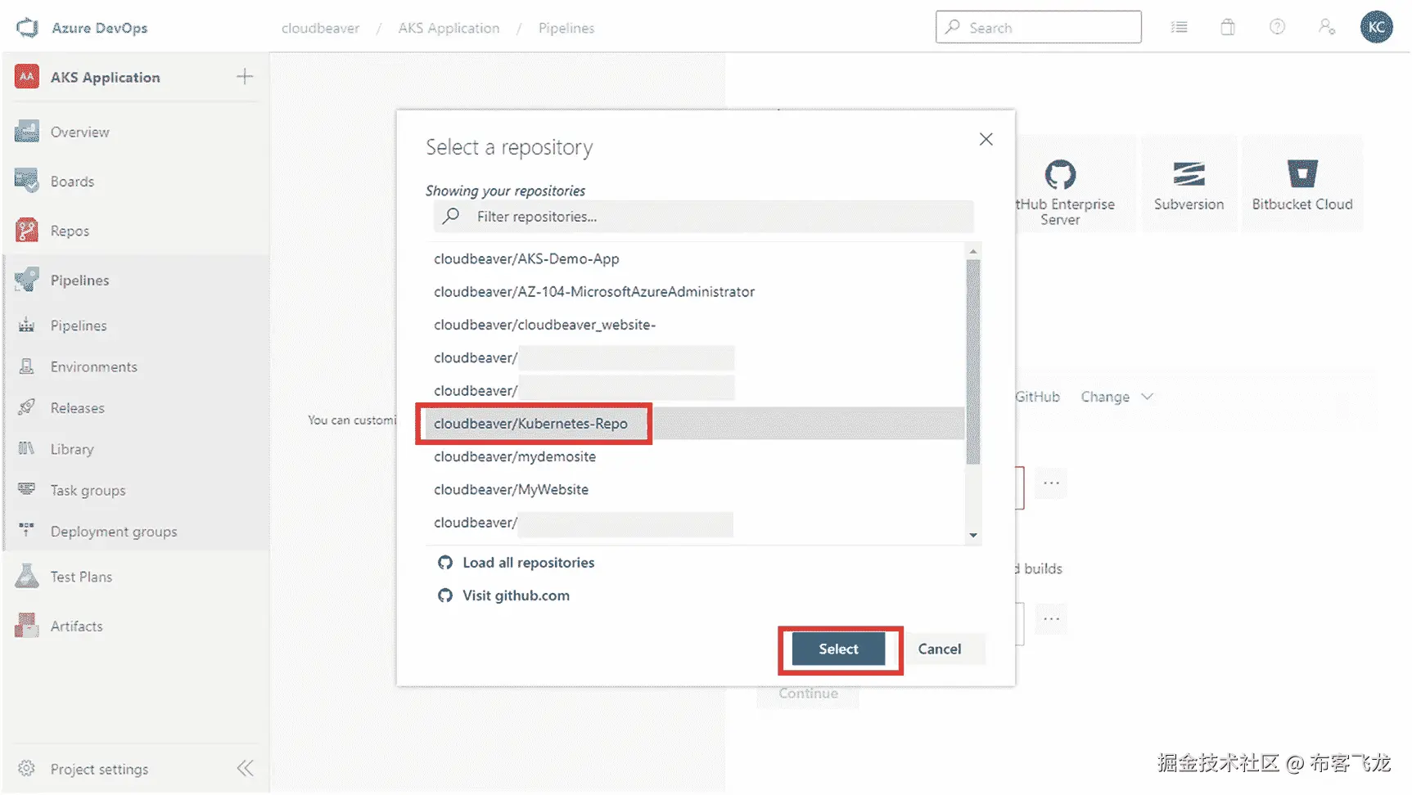1412x795 pixels.
Task: Click the Pipelines breadcrumb link
Action: click(x=566, y=28)
